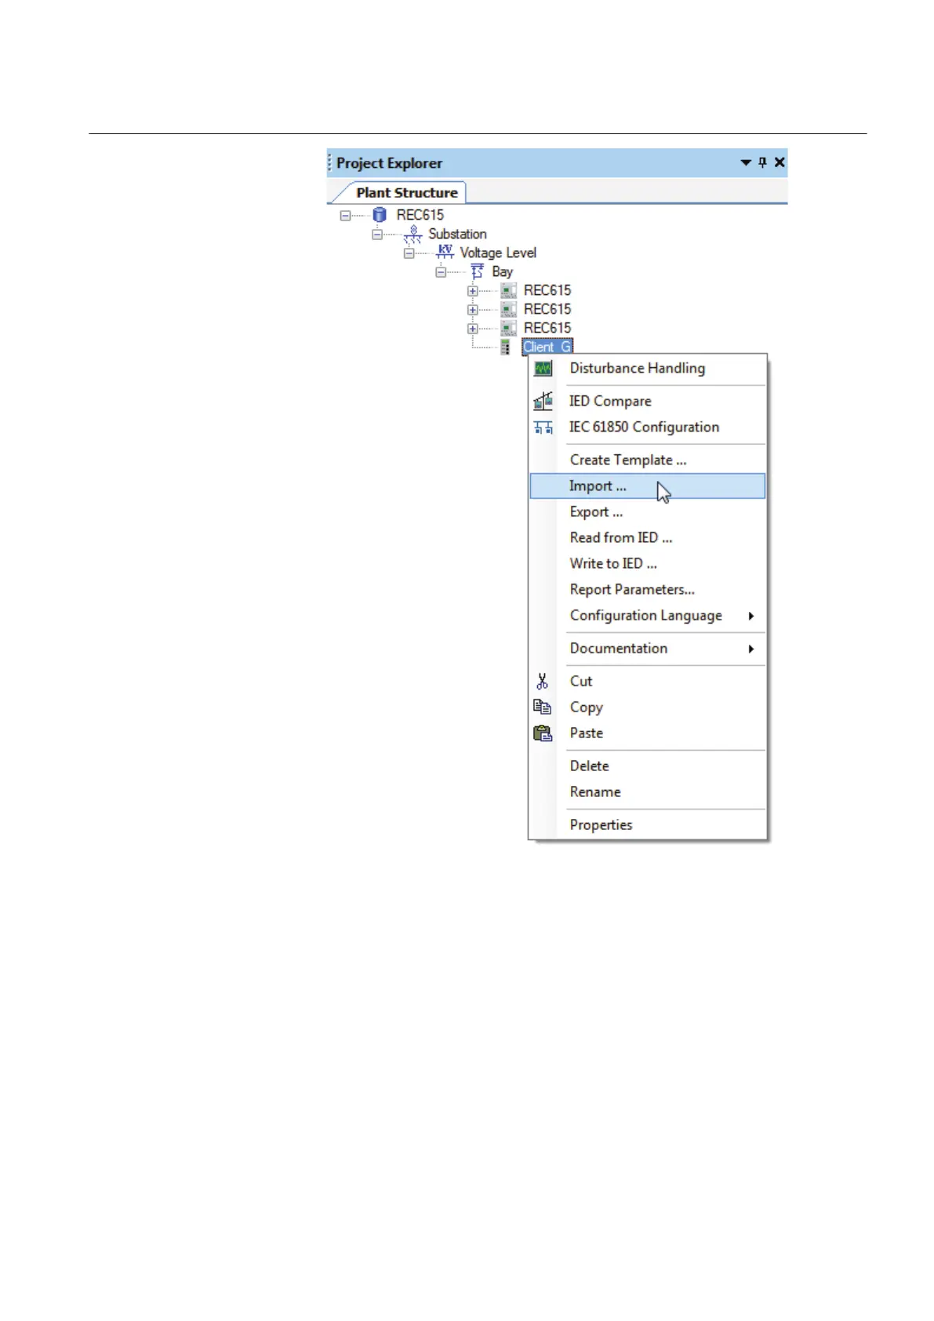This screenshot has width=934, height=1321.
Task: Click the Paste clipboard icon
Action: tap(543, 733)
